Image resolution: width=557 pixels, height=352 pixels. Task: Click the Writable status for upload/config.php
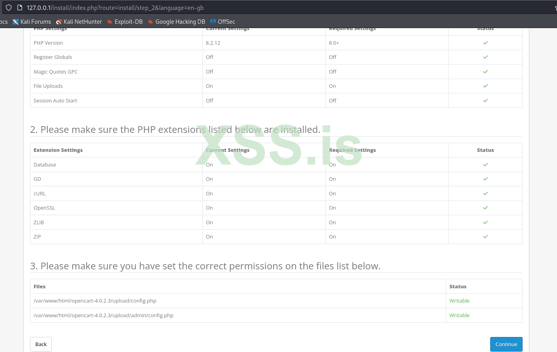tap(459, 301)
